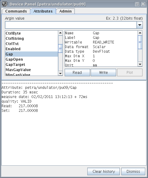Click the DevFloat data type value
Screen dimensions: 148x178
point(101,51)
